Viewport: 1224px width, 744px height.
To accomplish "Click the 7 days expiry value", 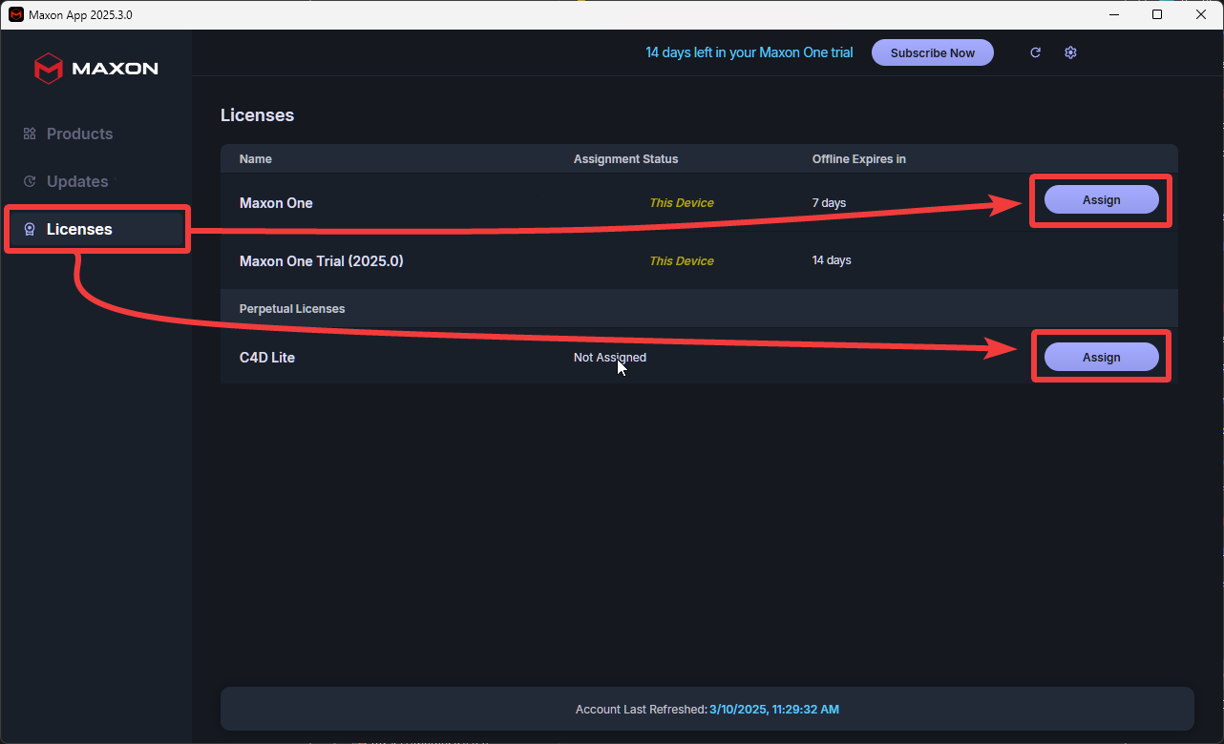I will pos(829,202).
